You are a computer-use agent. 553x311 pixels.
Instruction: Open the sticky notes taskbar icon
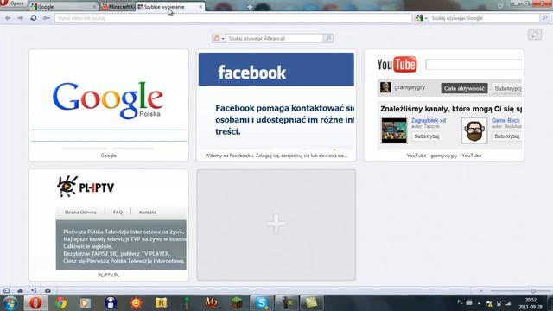(x=311, y=303)
